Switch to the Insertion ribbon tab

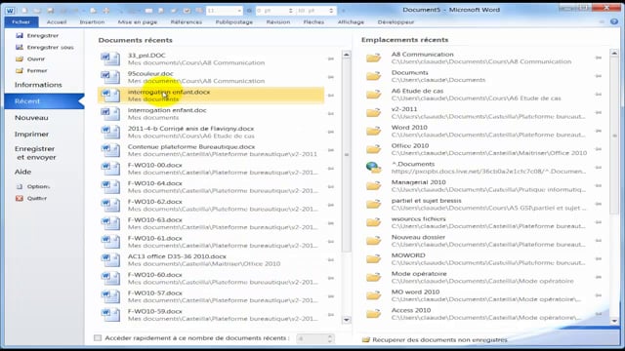[x=92, y=21]
